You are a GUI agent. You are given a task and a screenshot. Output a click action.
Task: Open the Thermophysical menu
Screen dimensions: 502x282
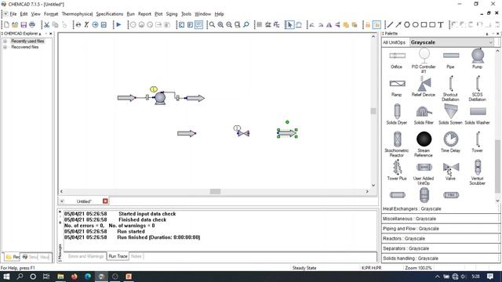[x=77, y=14]
